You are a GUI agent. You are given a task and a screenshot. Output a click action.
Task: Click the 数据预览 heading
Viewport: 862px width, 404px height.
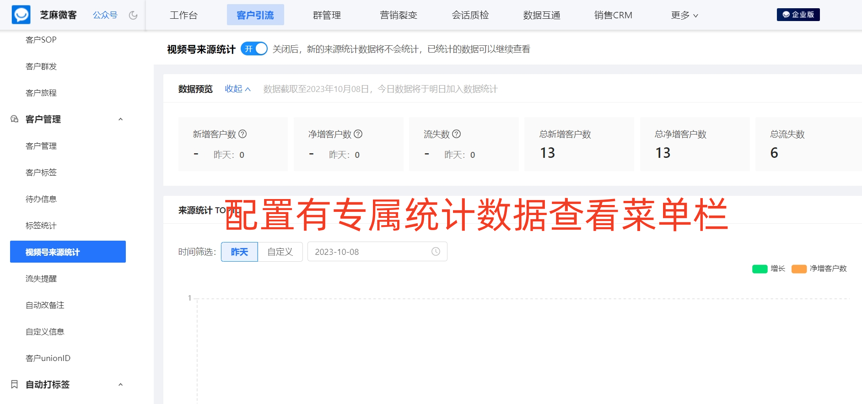tap(195, 89)
